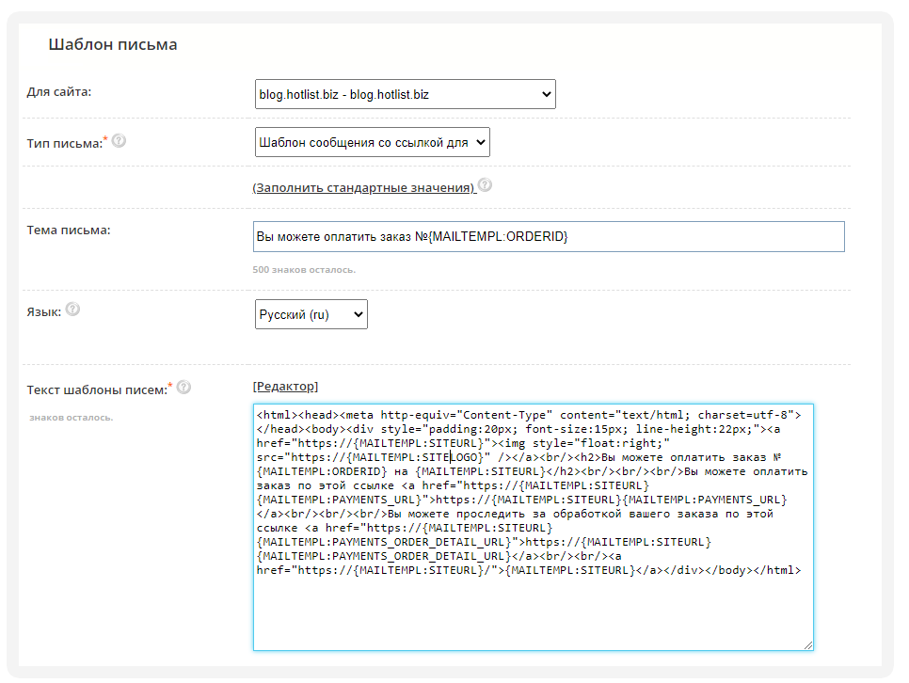Click the Тема письма label
Viewport: 909px width, 683px height.
[x=69, y=230]
